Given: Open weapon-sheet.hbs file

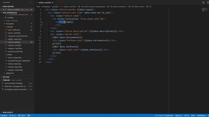Looking at the screenshot, I should point(15,70).
